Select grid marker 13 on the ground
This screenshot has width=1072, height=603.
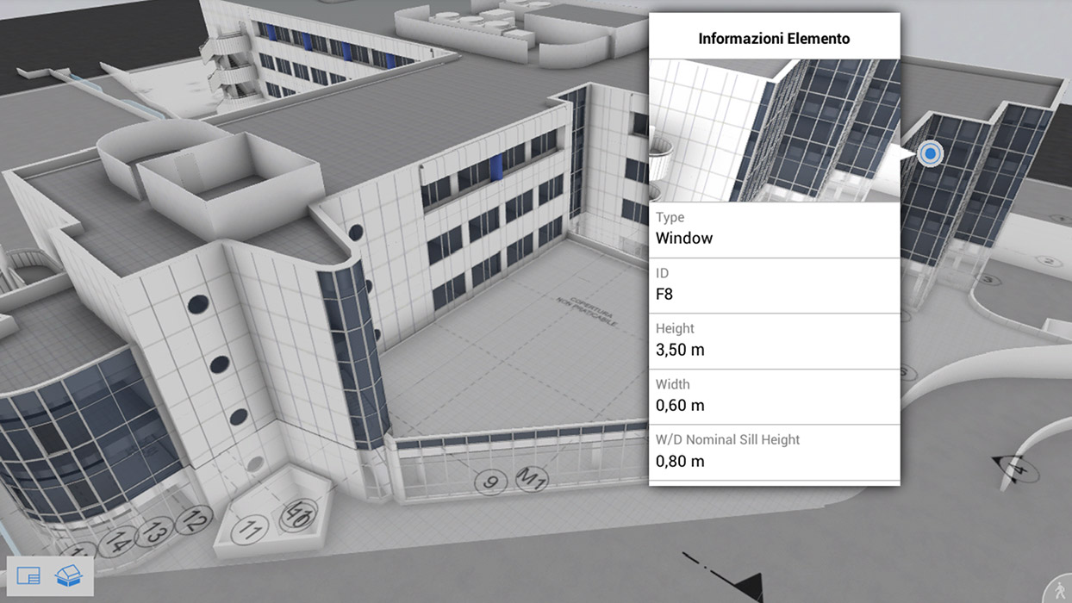(x=153, y=532)
